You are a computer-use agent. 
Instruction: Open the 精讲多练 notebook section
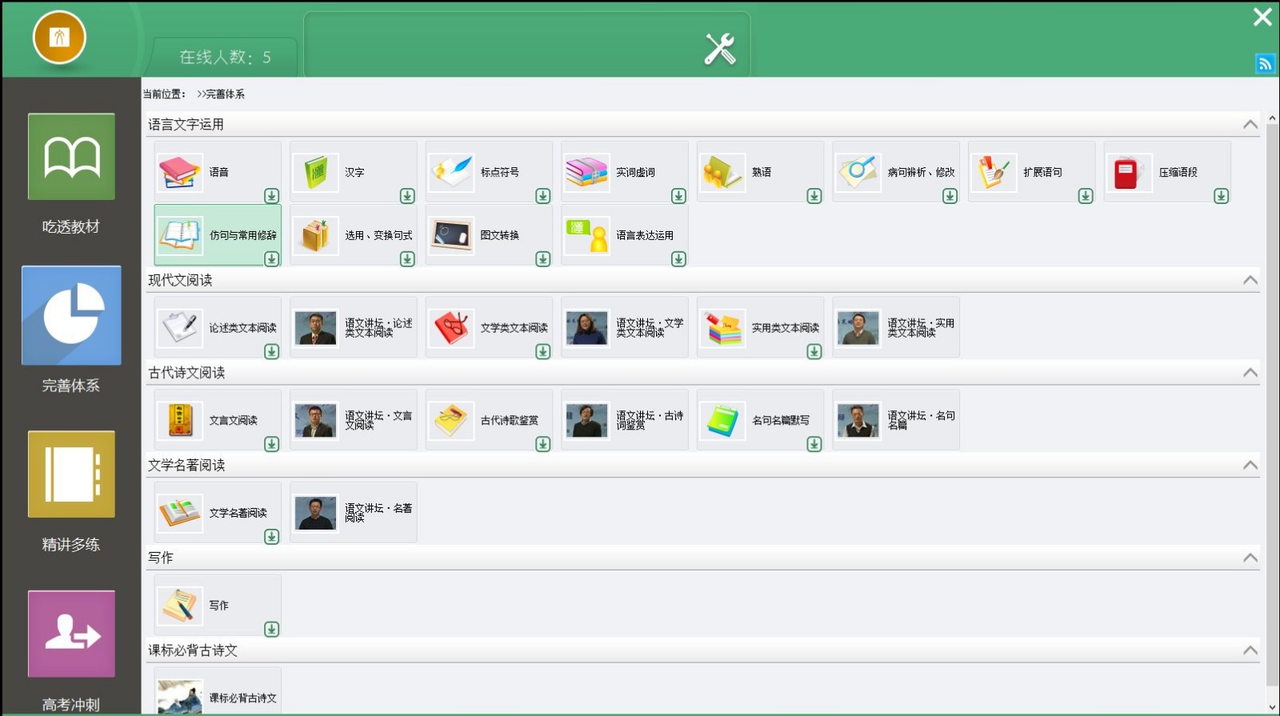click(71, 474)
